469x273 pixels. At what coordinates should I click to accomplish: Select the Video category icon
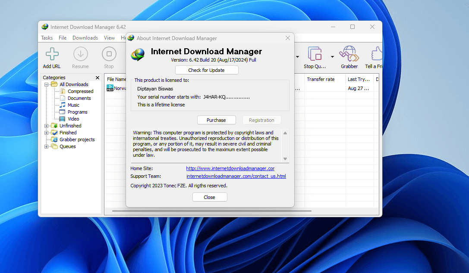pos(62,119)
